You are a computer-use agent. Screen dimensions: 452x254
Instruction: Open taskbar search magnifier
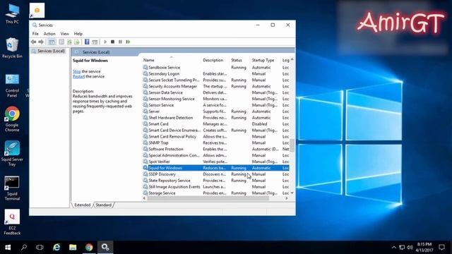tap(24, 247)
